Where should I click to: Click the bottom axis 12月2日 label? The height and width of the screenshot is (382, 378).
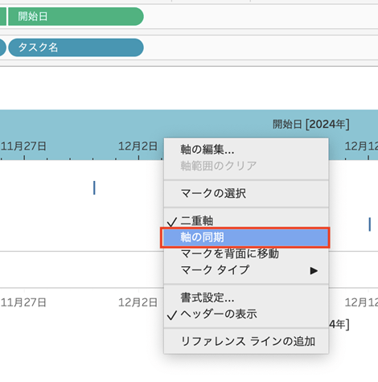point(138,302)
